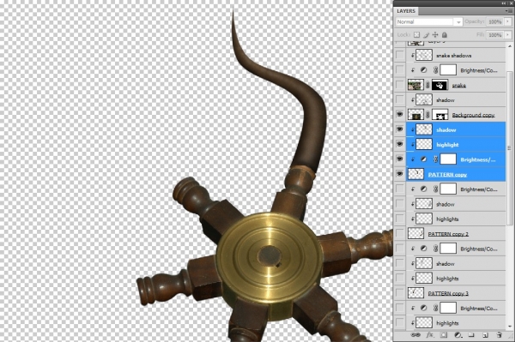This screenshot has height=342, width=515.
Task: Click the mask link chain on snake layer
Action: coord(427,85)
